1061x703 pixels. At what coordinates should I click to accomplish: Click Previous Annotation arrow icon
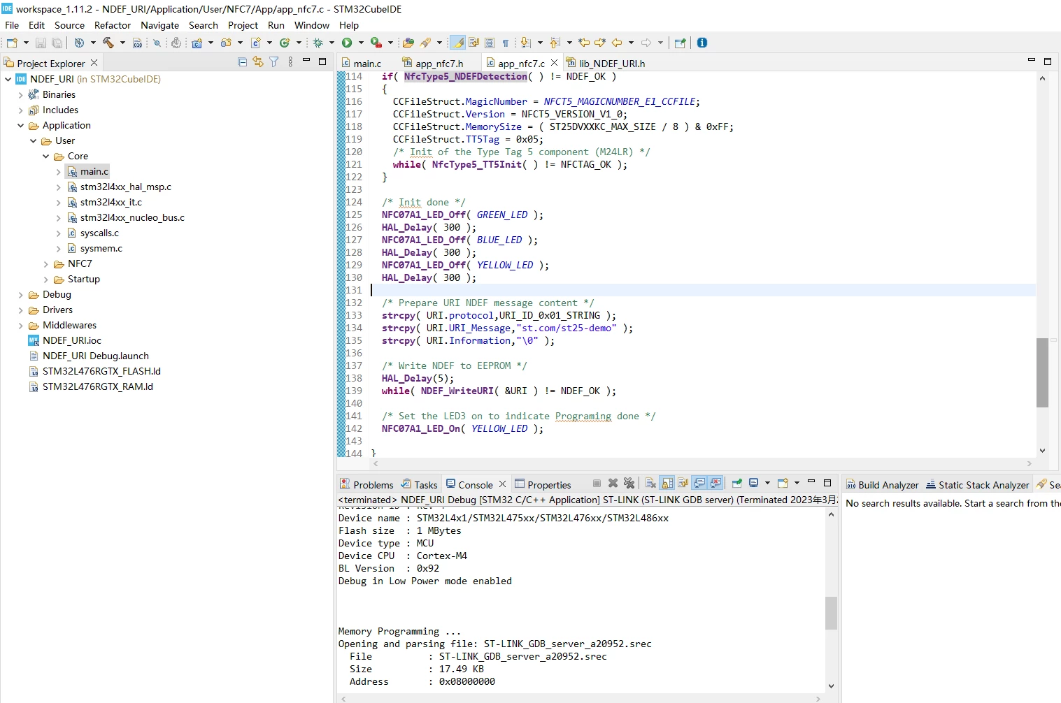(555, 43)
